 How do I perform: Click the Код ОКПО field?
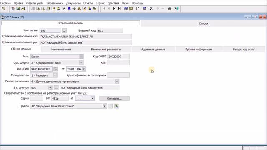118,57
